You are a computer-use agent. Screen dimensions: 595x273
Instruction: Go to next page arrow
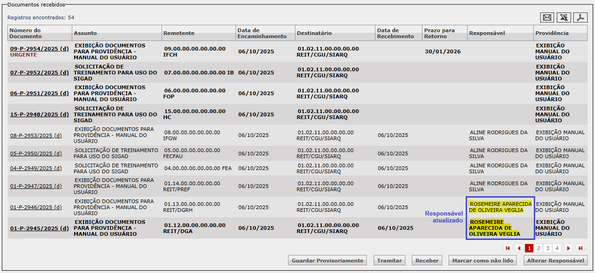point(568,248)
